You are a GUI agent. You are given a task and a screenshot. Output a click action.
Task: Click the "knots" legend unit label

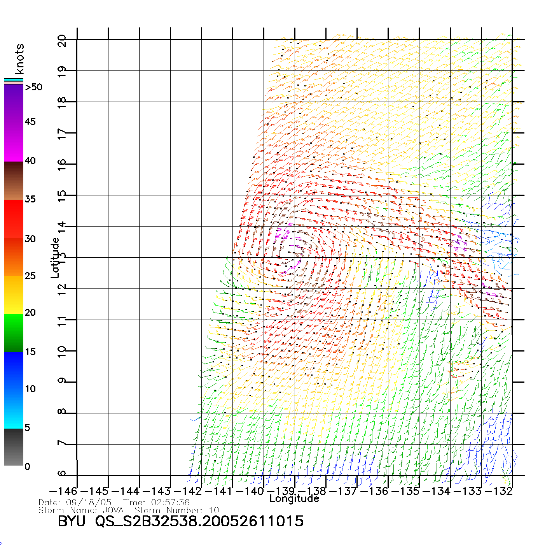19,58
